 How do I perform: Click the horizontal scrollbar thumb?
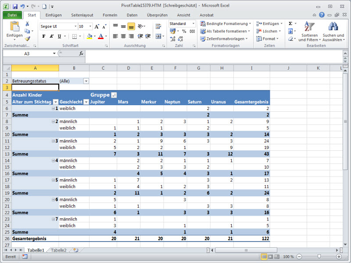246,250
